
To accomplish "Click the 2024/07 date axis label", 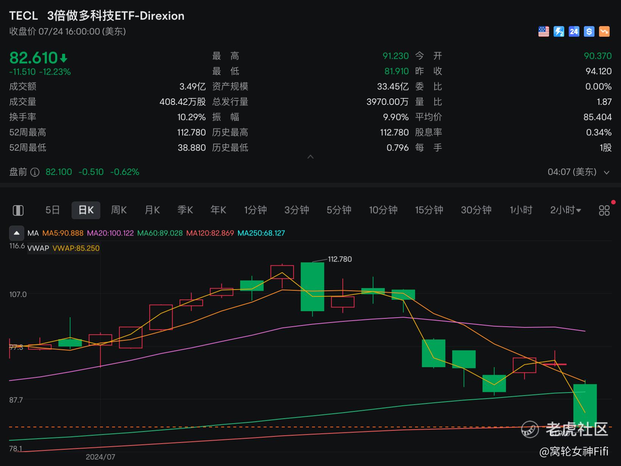I will (x=100, y=457).
